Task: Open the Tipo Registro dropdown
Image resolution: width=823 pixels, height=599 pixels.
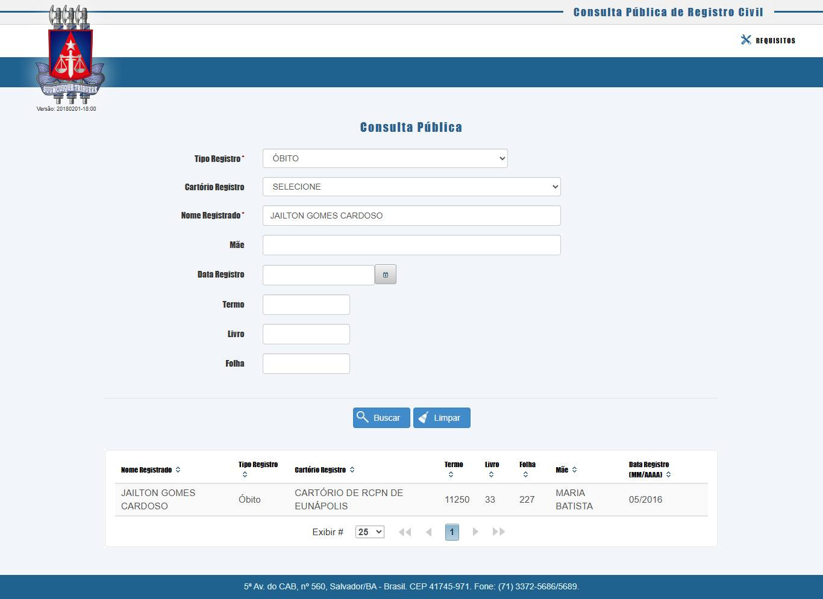Action: [x=385, y=158]
